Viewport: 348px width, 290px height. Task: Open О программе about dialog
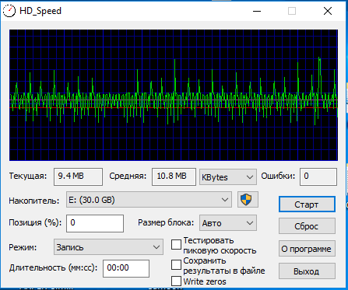coord(307,249)
